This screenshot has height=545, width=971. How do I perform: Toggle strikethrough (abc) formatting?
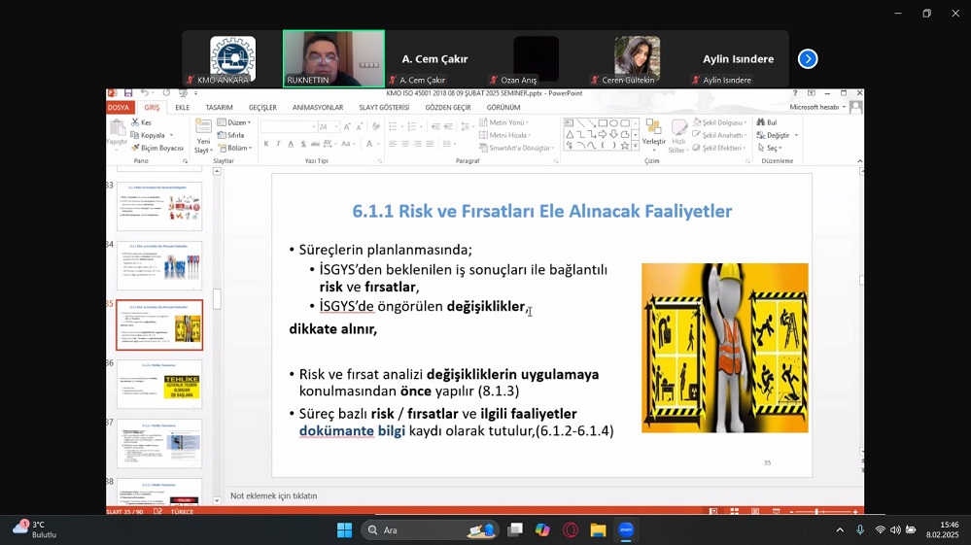pos(315,144)
